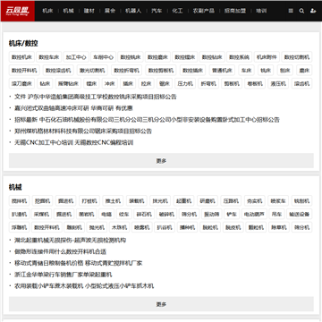Click the 雕刻机 tag
Viewport: 322px width, 322px height.
click(74, 227)
